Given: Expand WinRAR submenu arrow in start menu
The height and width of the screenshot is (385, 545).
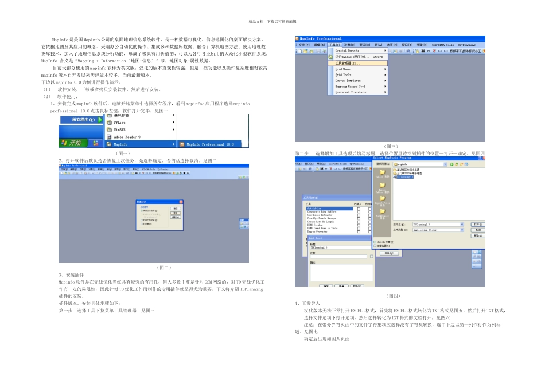Looking at the screenshot, I should (173, 130).
